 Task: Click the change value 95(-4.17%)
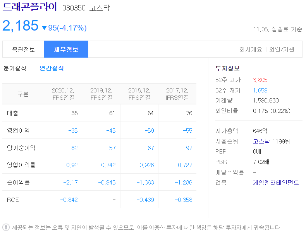[67, 28]
